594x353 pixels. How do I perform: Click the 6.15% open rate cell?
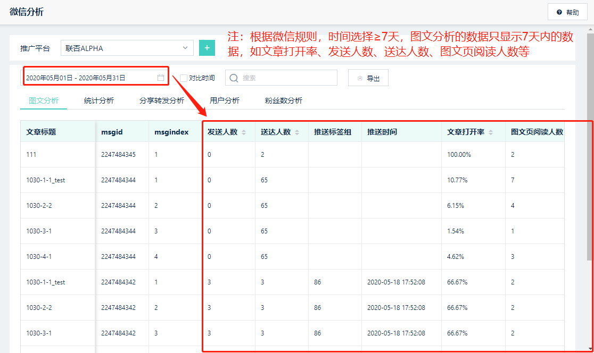tap(473, 205)
